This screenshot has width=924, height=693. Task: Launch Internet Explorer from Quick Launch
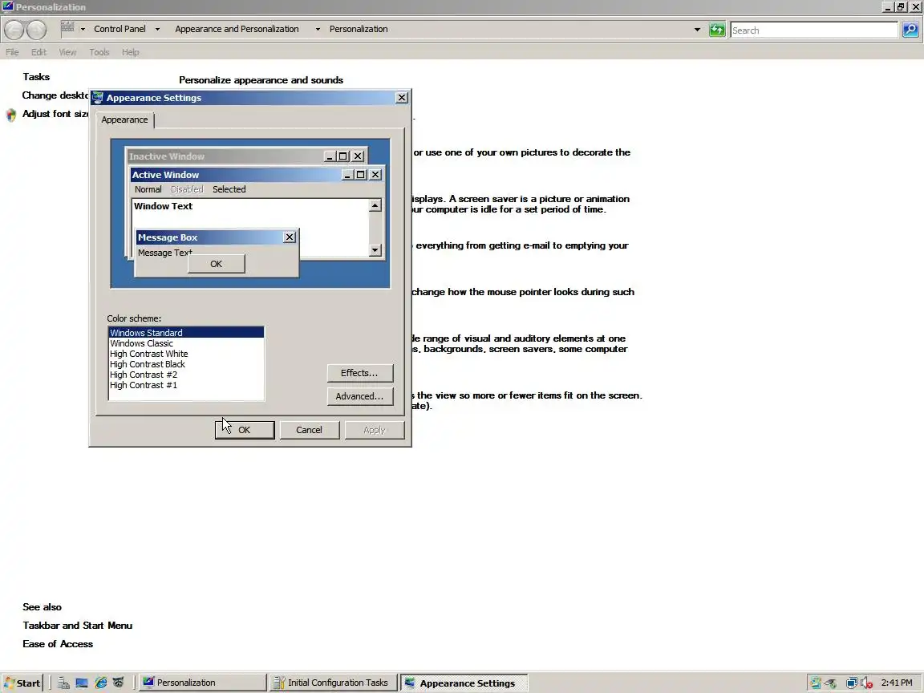coord(101,683)
